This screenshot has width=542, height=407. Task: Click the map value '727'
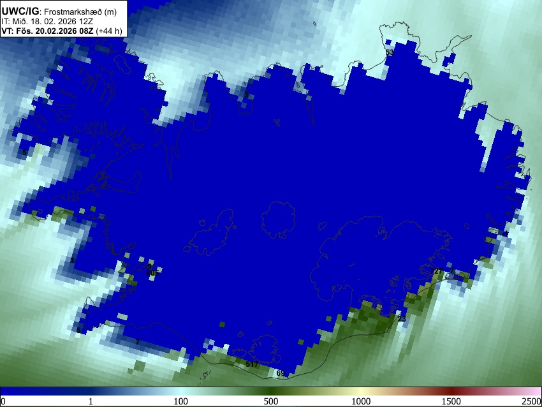[436, 272]
